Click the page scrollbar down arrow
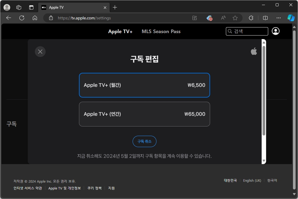 [294, 194]
